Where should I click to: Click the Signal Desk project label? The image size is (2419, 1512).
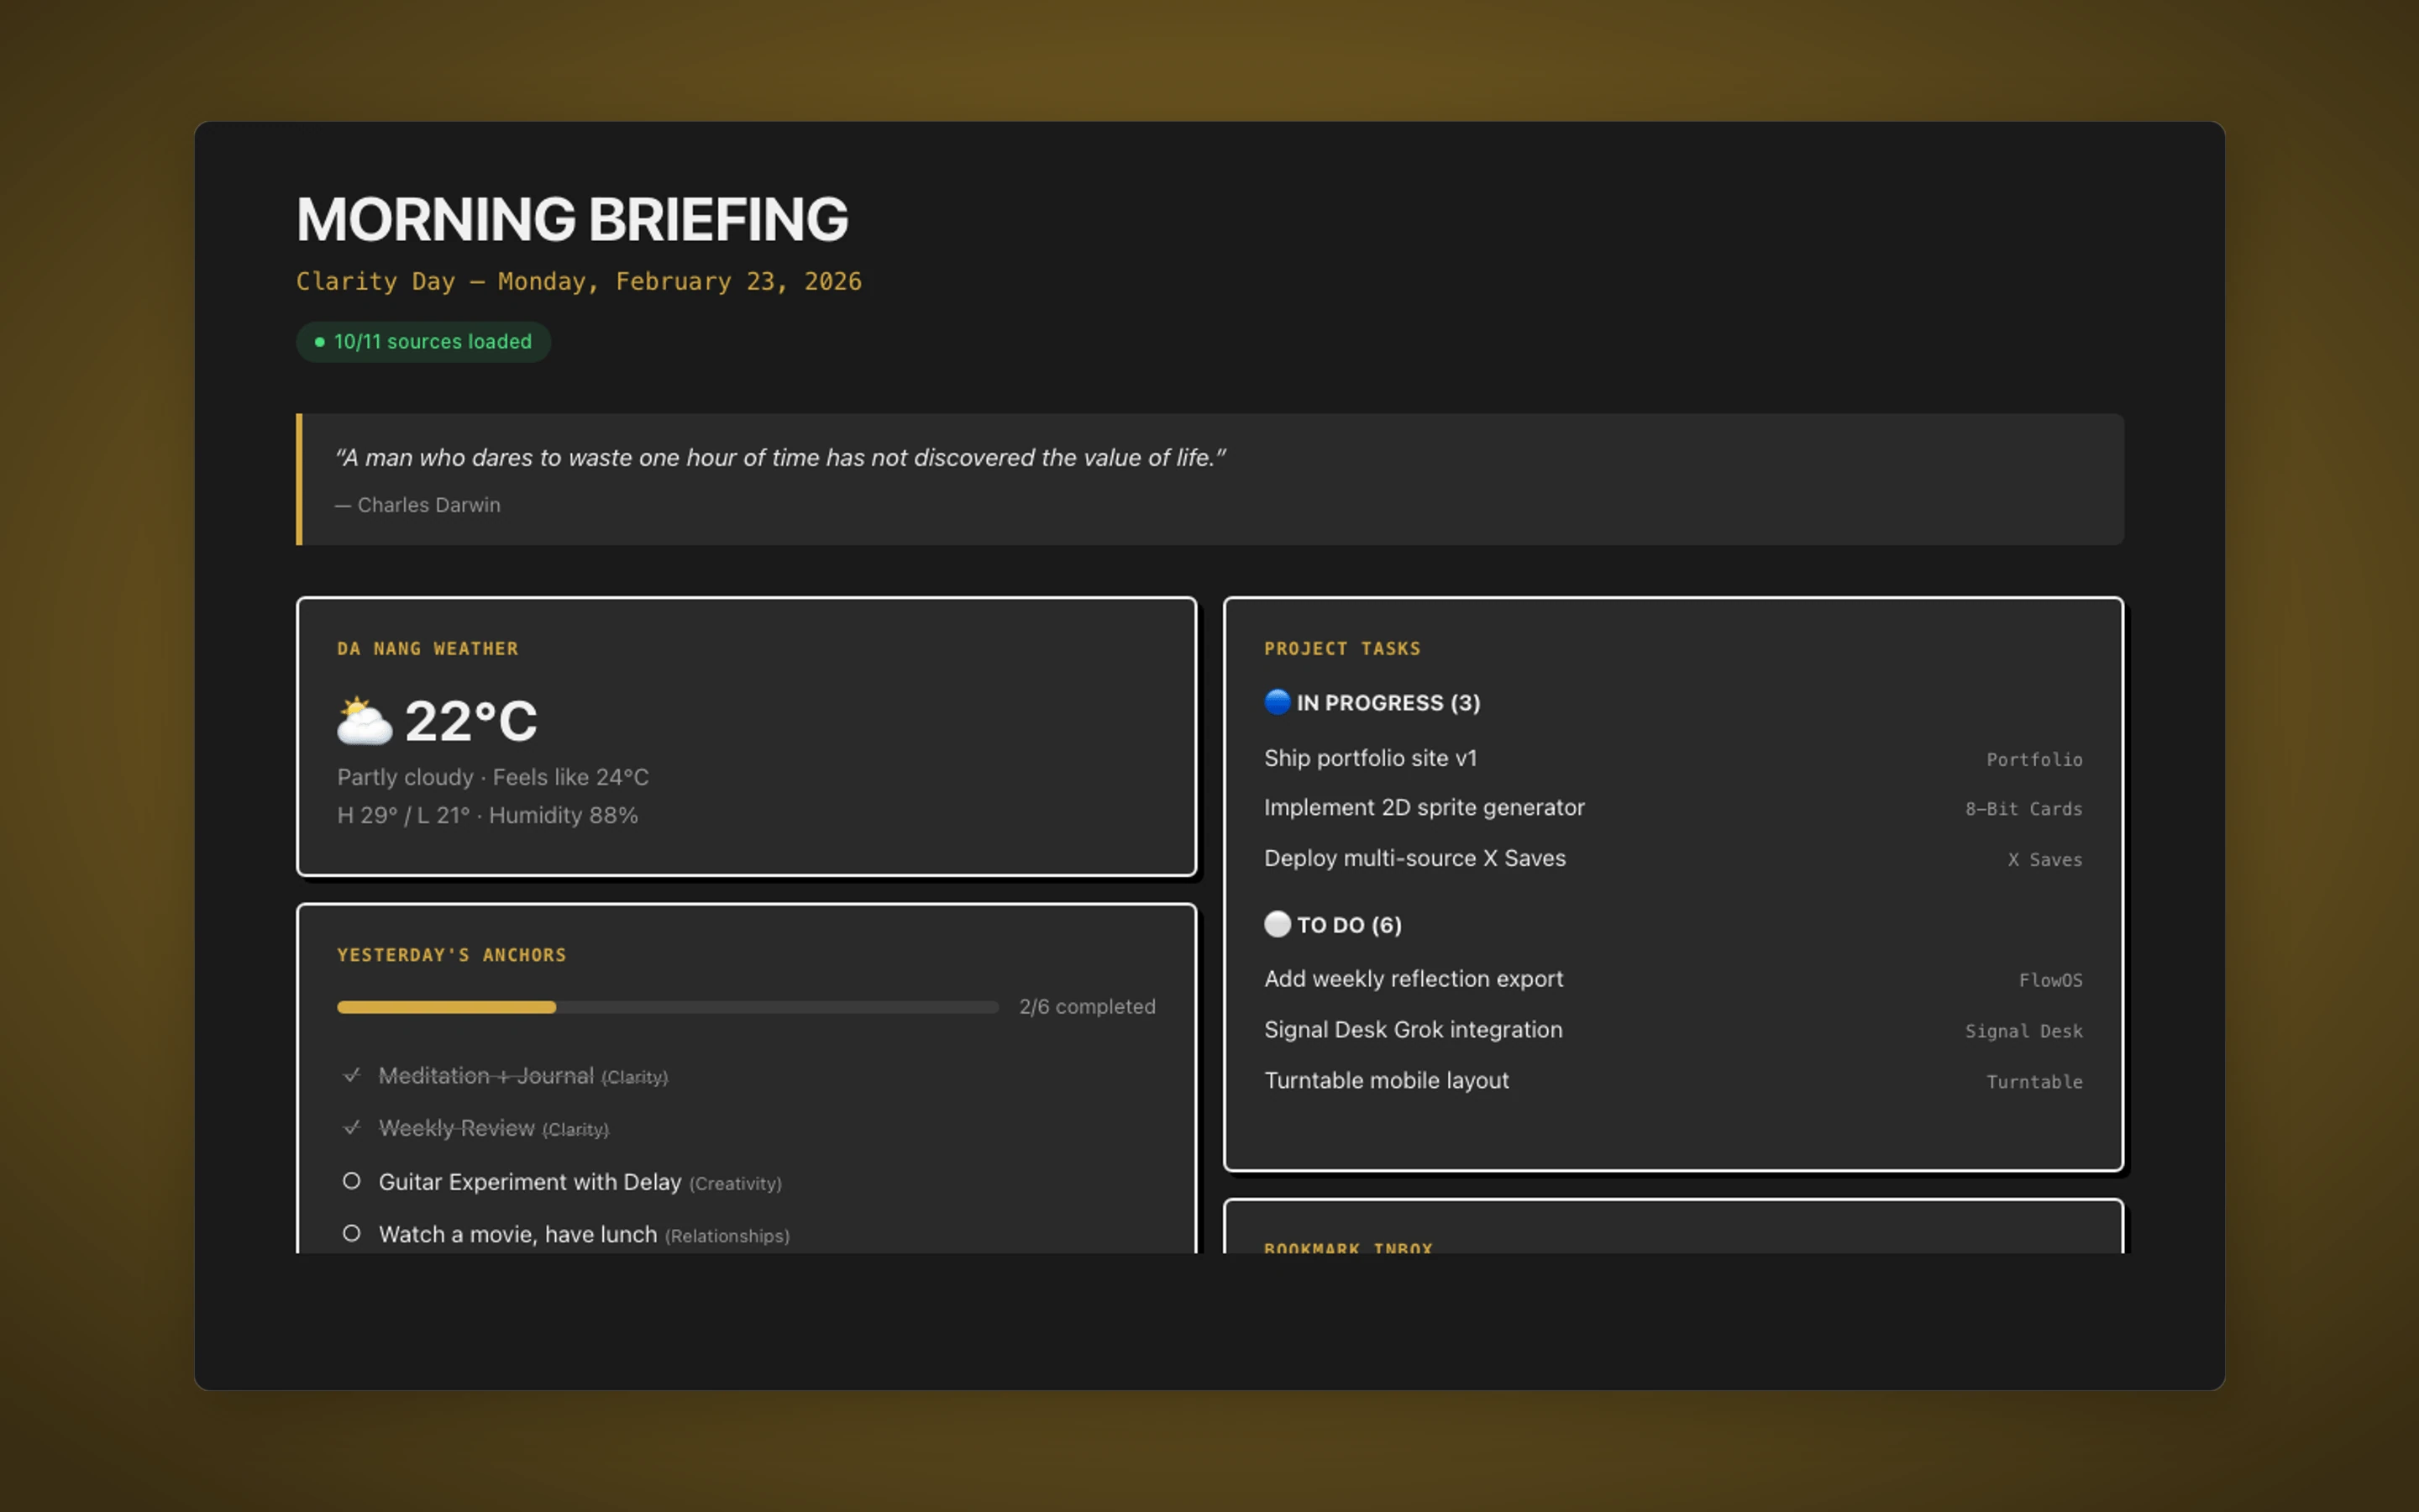click(x=2024, y=1030)
